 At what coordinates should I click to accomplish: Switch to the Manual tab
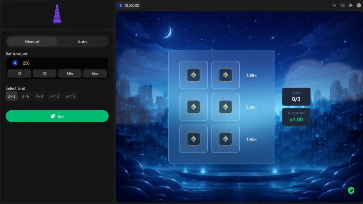[32, 42]
